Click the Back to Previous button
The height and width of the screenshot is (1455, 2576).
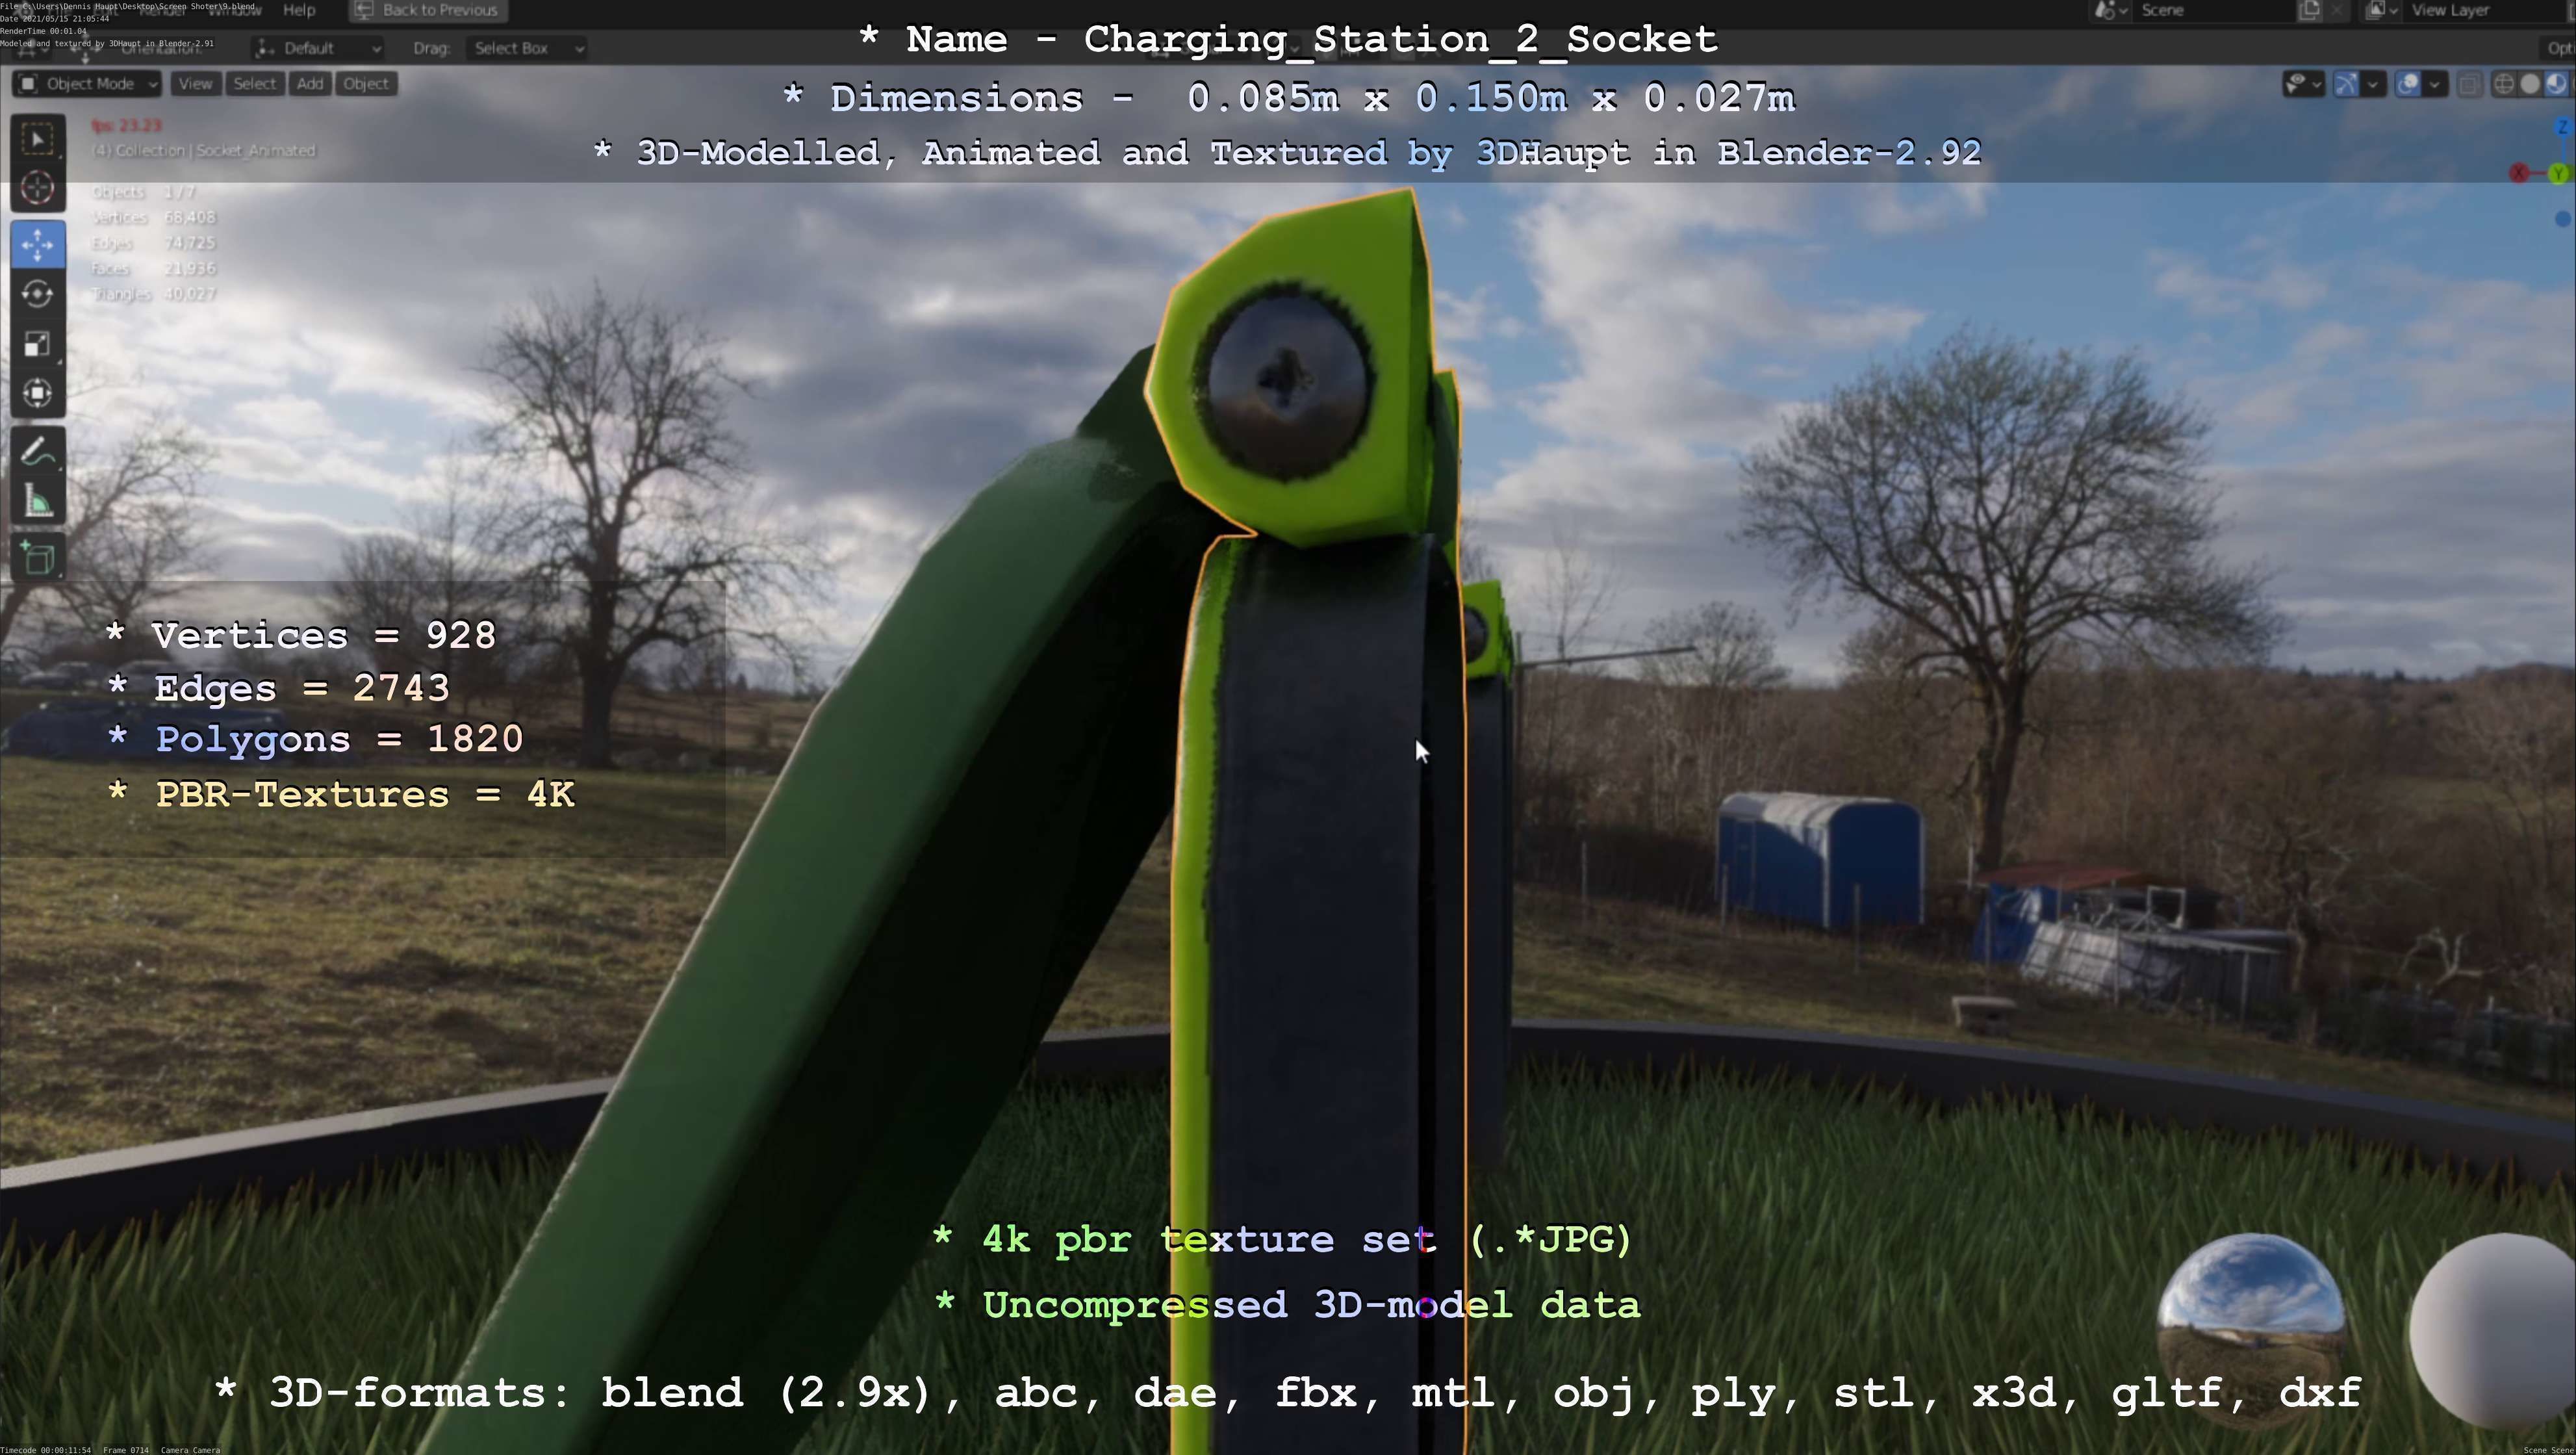(428, 10)
